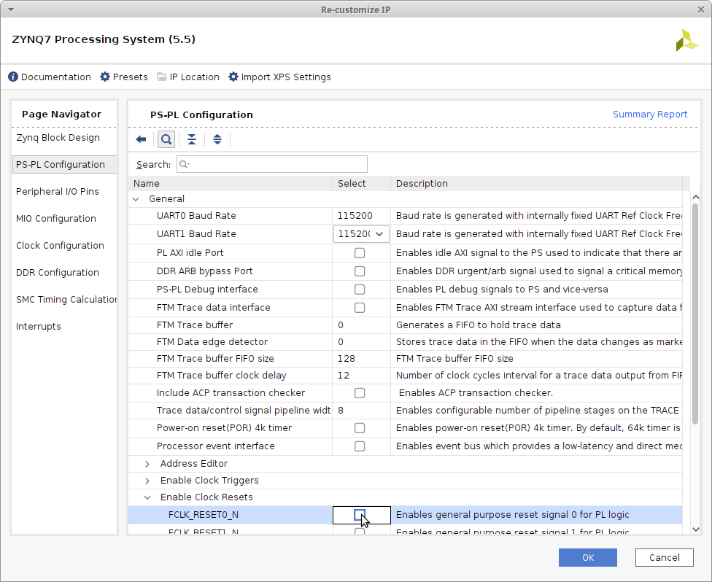Image resolution: width=712 pixels, height=582 pixels.
Task: Check the DDR ARB bypass Port option
Action: click(360, 271)
